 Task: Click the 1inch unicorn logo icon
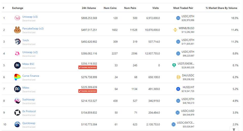[x=17, y=42]
